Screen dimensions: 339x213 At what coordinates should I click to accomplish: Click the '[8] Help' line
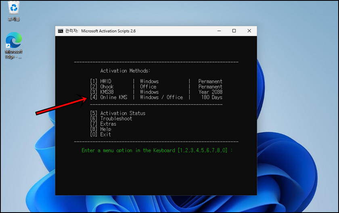(x=100, y=129)
